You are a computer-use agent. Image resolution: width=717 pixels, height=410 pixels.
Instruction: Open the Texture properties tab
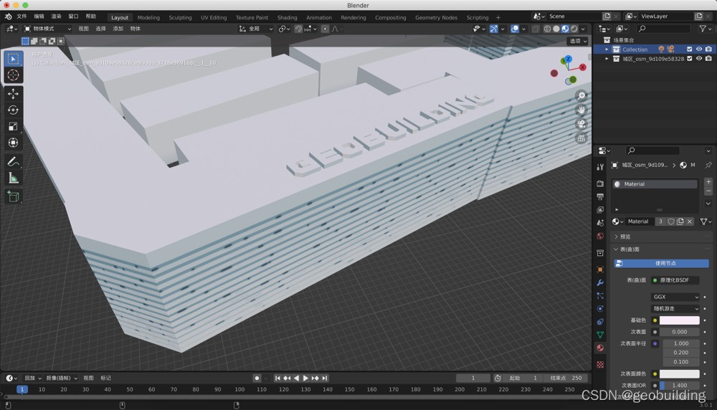point(600,364)
